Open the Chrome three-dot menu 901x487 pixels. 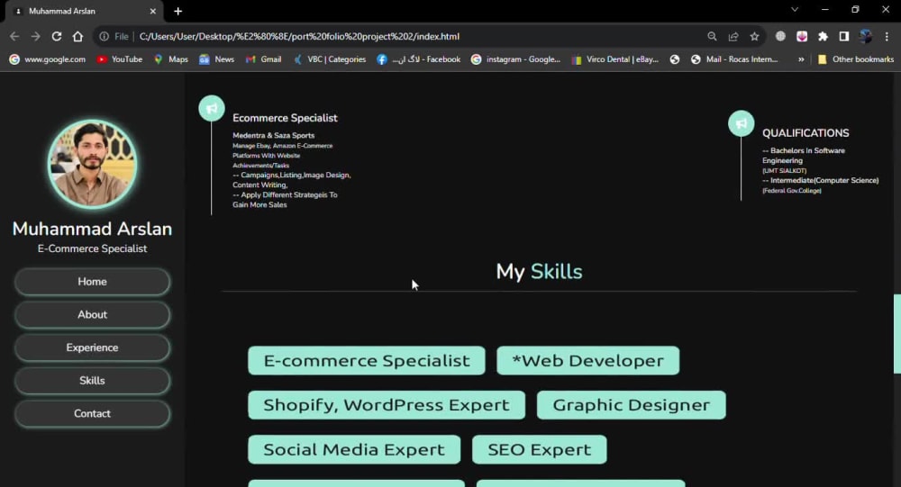point(887,36)
